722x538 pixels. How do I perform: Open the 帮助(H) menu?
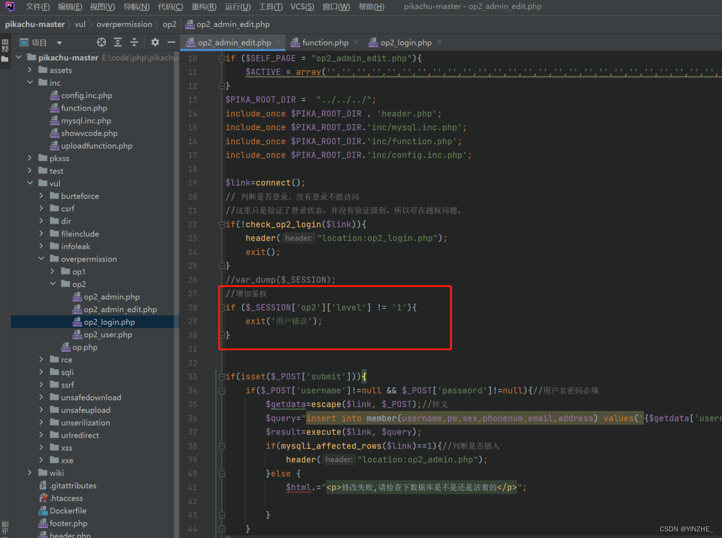pyautogui.click(x=371, y=7)
